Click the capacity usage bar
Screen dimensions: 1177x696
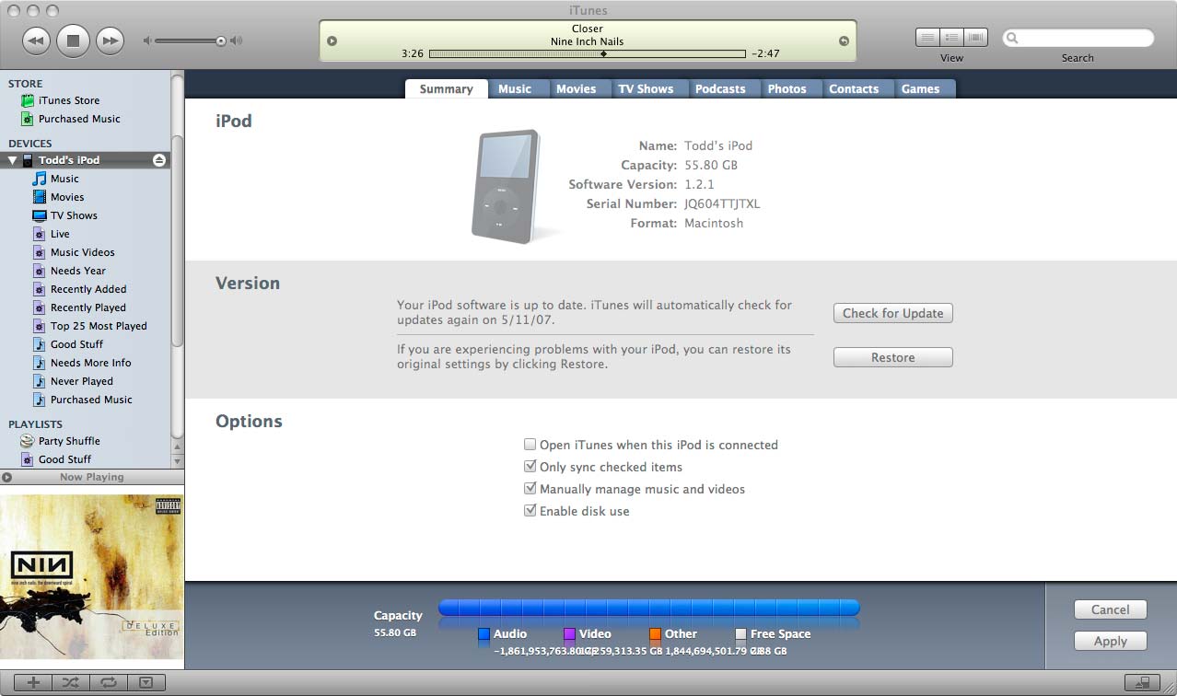click(x=648, y=608)
